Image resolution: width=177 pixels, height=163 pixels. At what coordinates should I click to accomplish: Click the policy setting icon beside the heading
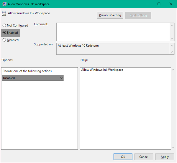[4, 14]
